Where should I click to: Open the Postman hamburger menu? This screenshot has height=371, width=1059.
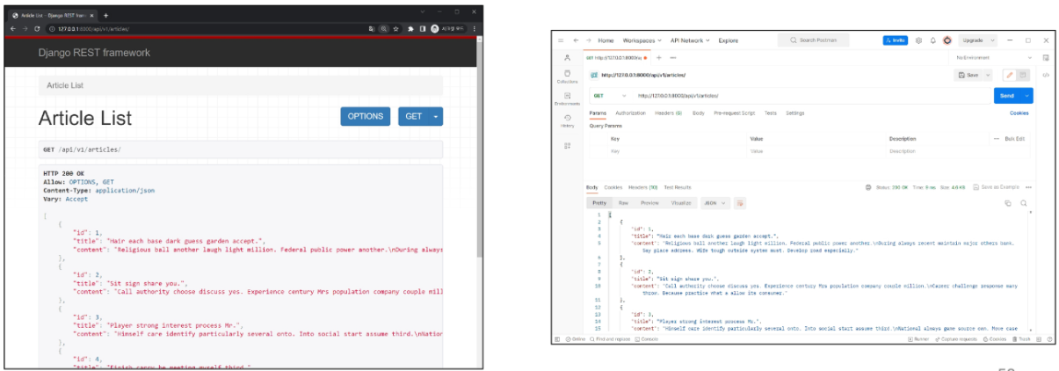pyautogui.click(x=561, y=40)
